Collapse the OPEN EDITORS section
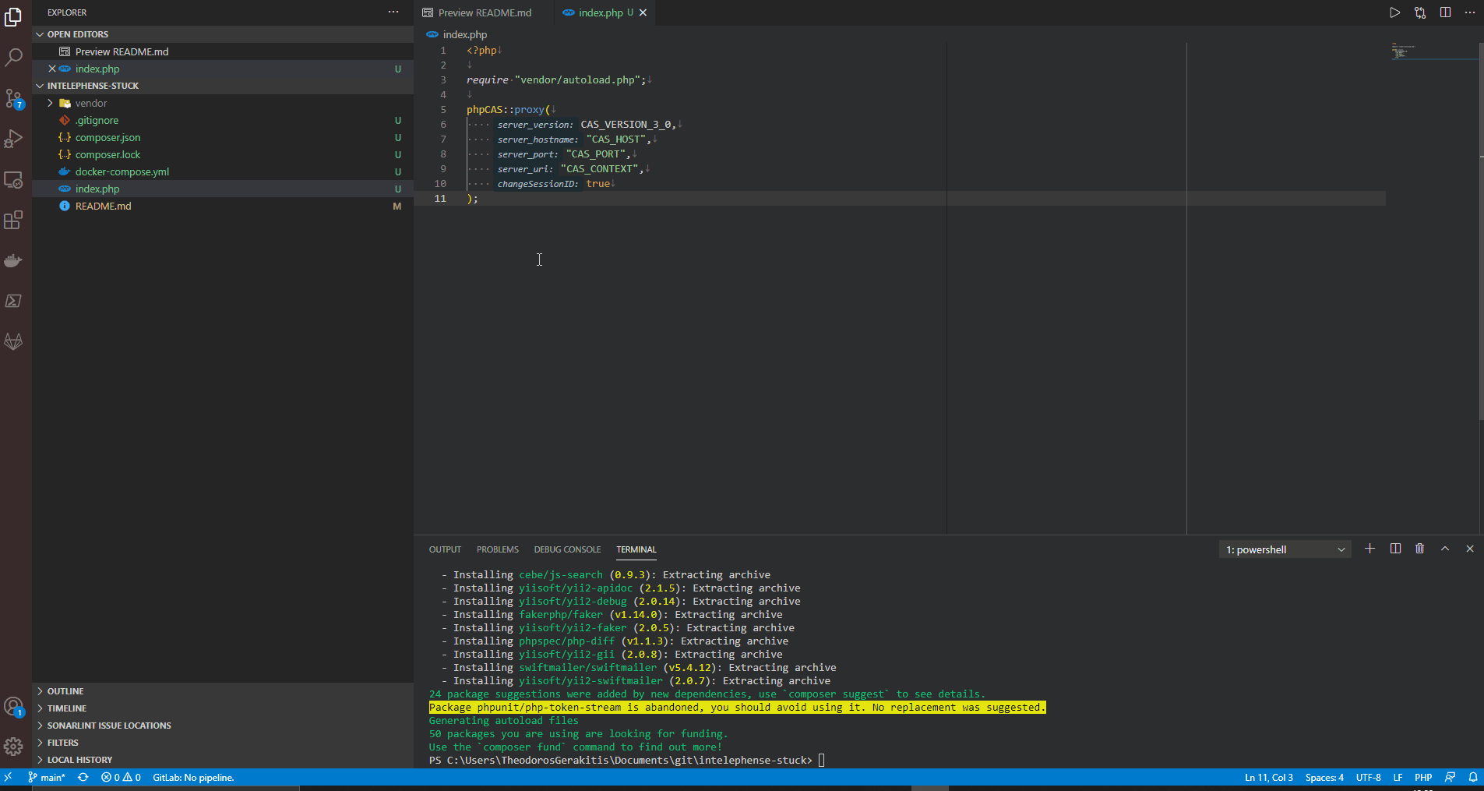1484x791 pixels. (77, 34)
